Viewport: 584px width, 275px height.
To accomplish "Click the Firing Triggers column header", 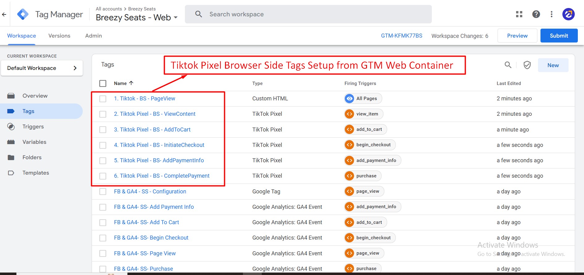I will 360,83.
